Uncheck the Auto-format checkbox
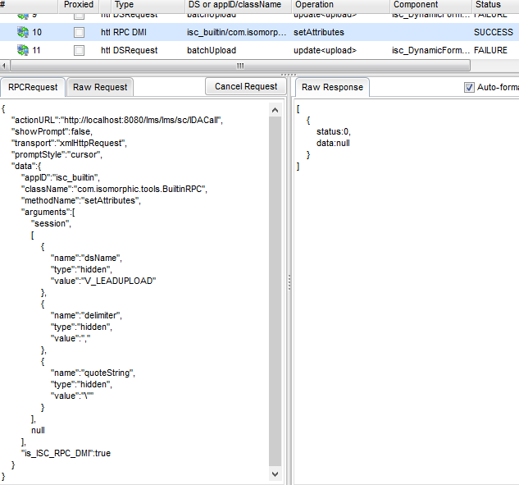Viewport: 519px width, 485px height. tap(469, 87)
